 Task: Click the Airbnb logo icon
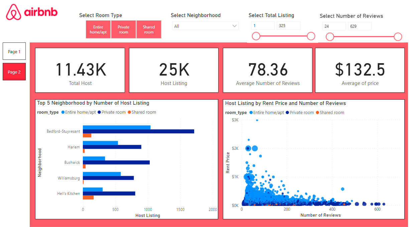click(x=14, y=12)
